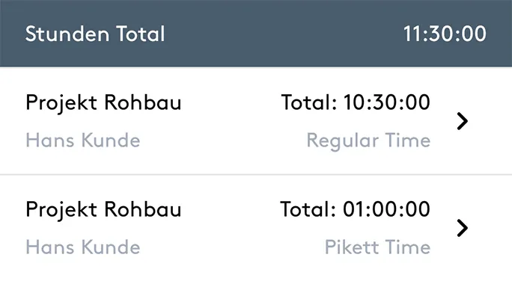Click the word Total in second entry

[x=308, y=209]
